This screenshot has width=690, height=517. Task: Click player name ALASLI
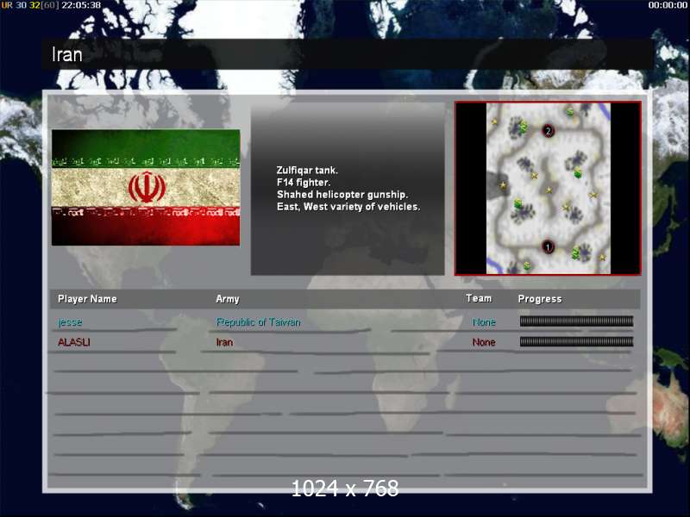coord(74,342)
